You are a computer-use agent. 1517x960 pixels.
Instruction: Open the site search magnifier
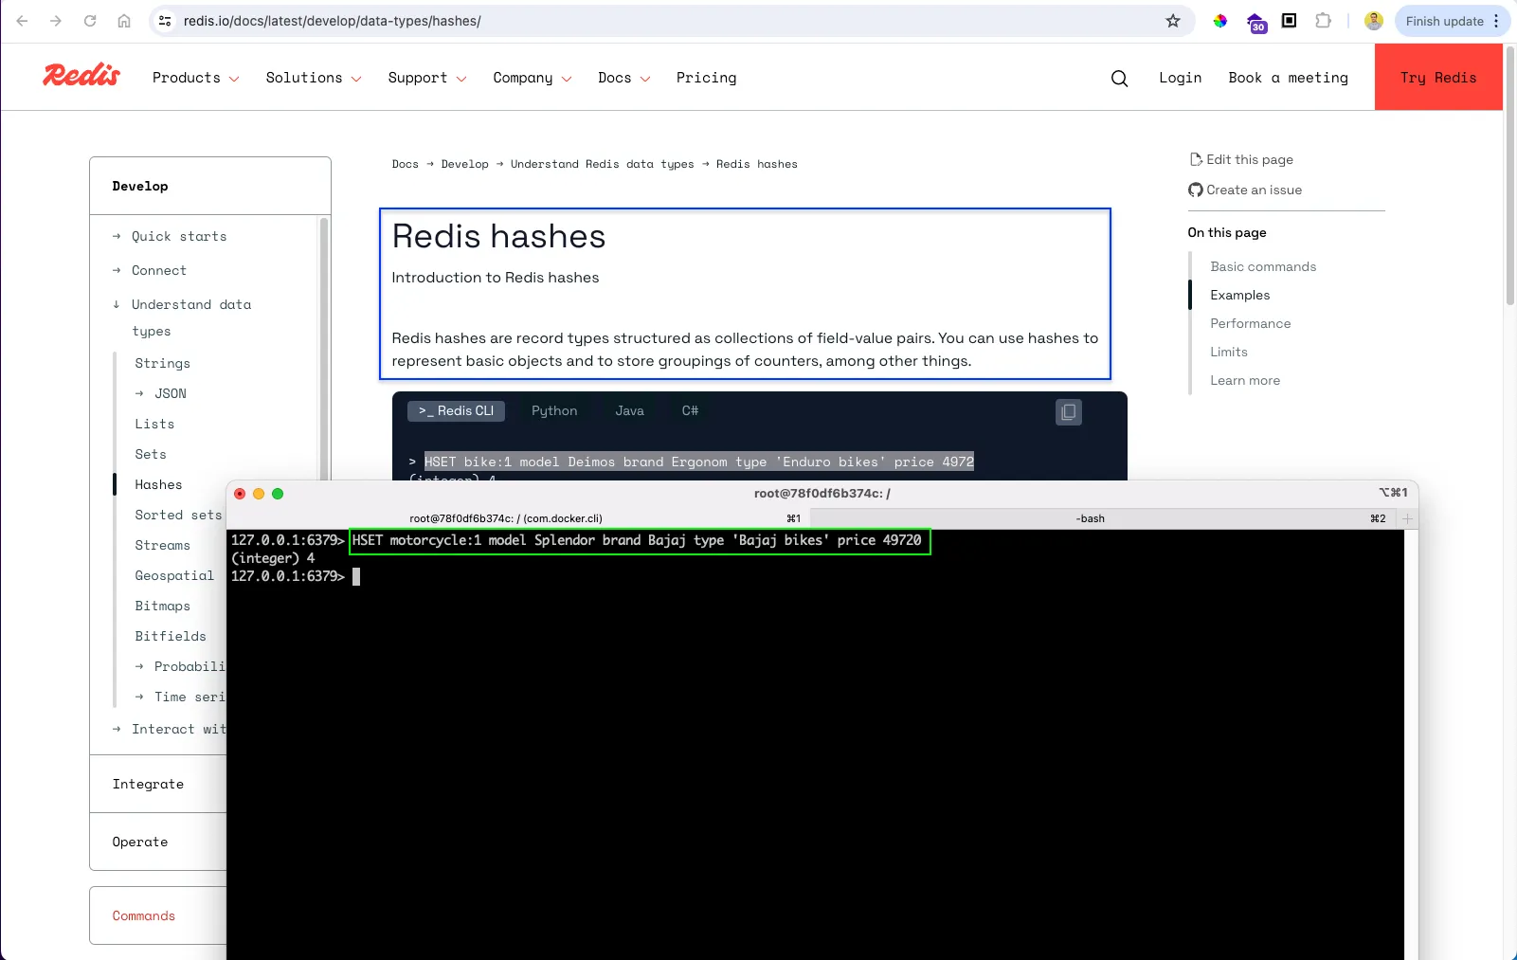tap(1119, 78)
